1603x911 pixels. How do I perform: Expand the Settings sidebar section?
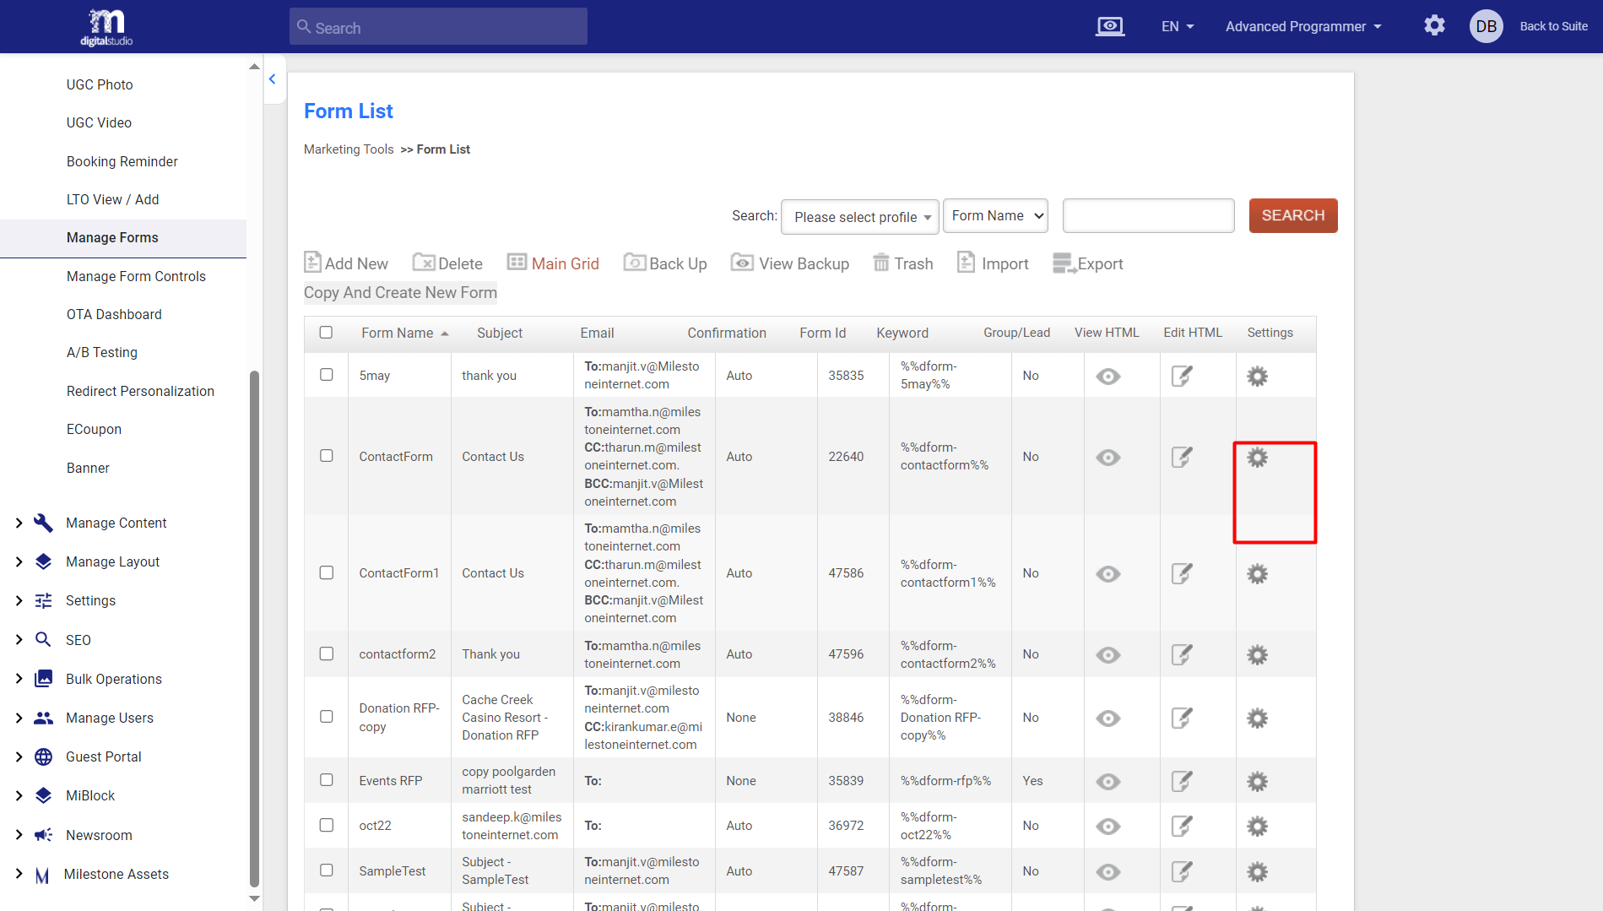[x=90, y=600]
